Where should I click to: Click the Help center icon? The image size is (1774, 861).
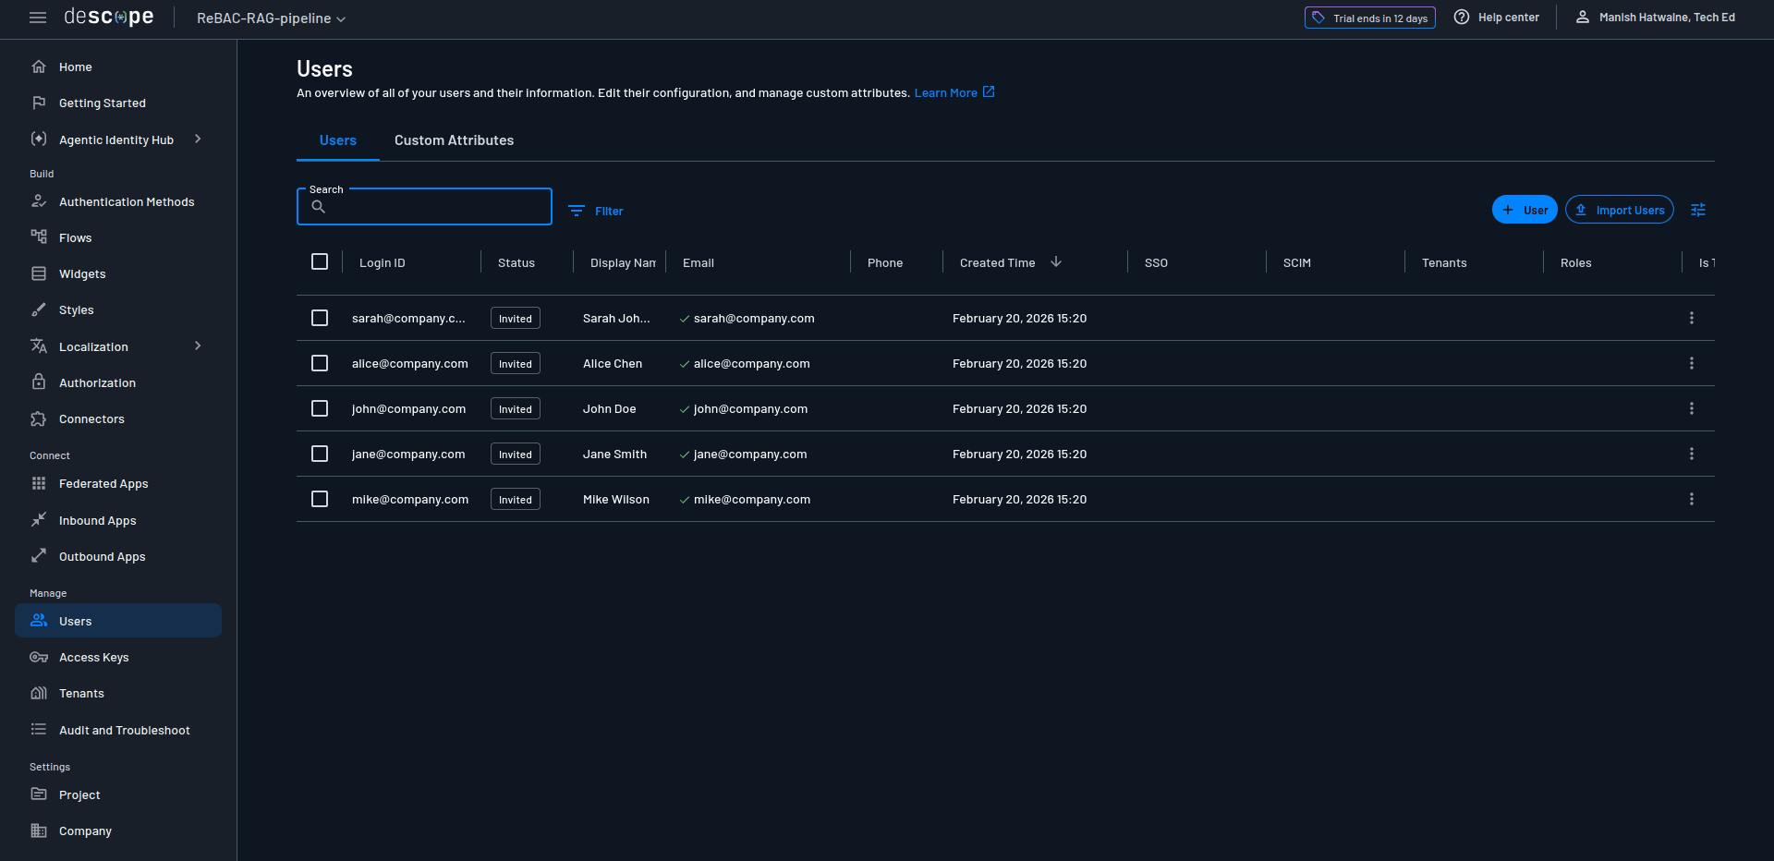pos(1461,17)
